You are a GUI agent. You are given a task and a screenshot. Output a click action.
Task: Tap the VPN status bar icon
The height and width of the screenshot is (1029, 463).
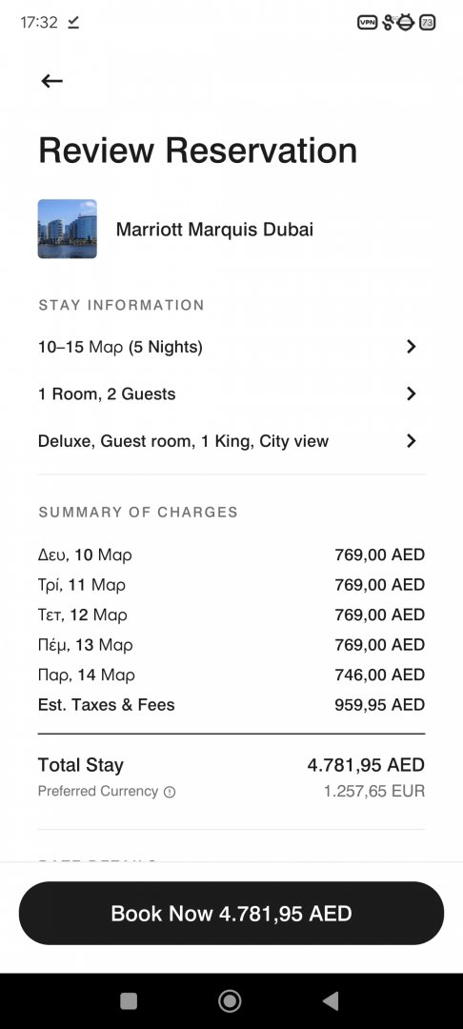point(367,22)
